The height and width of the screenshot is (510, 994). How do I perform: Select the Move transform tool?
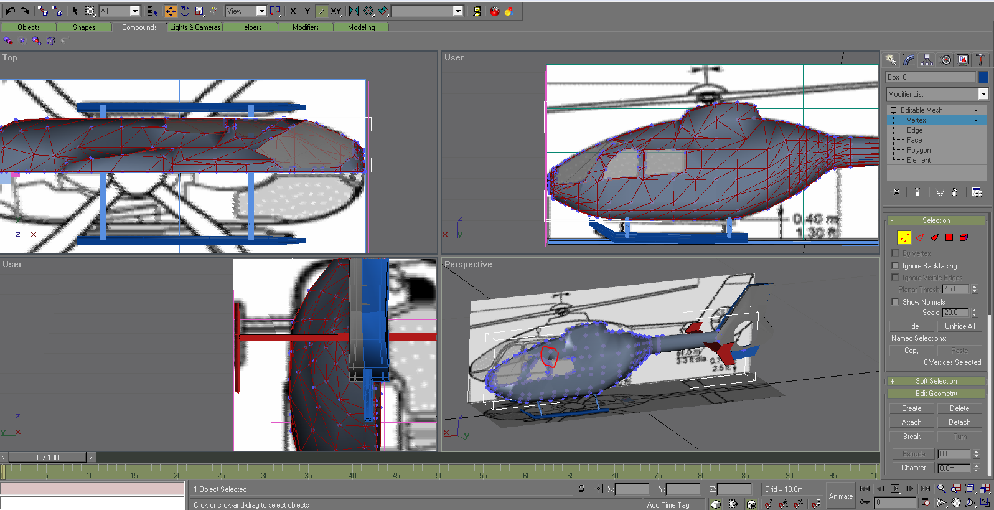tap(170, 11)
